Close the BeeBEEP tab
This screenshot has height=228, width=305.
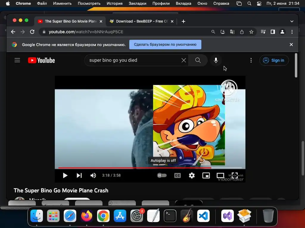pyautogui.click(x=172, y=21)
